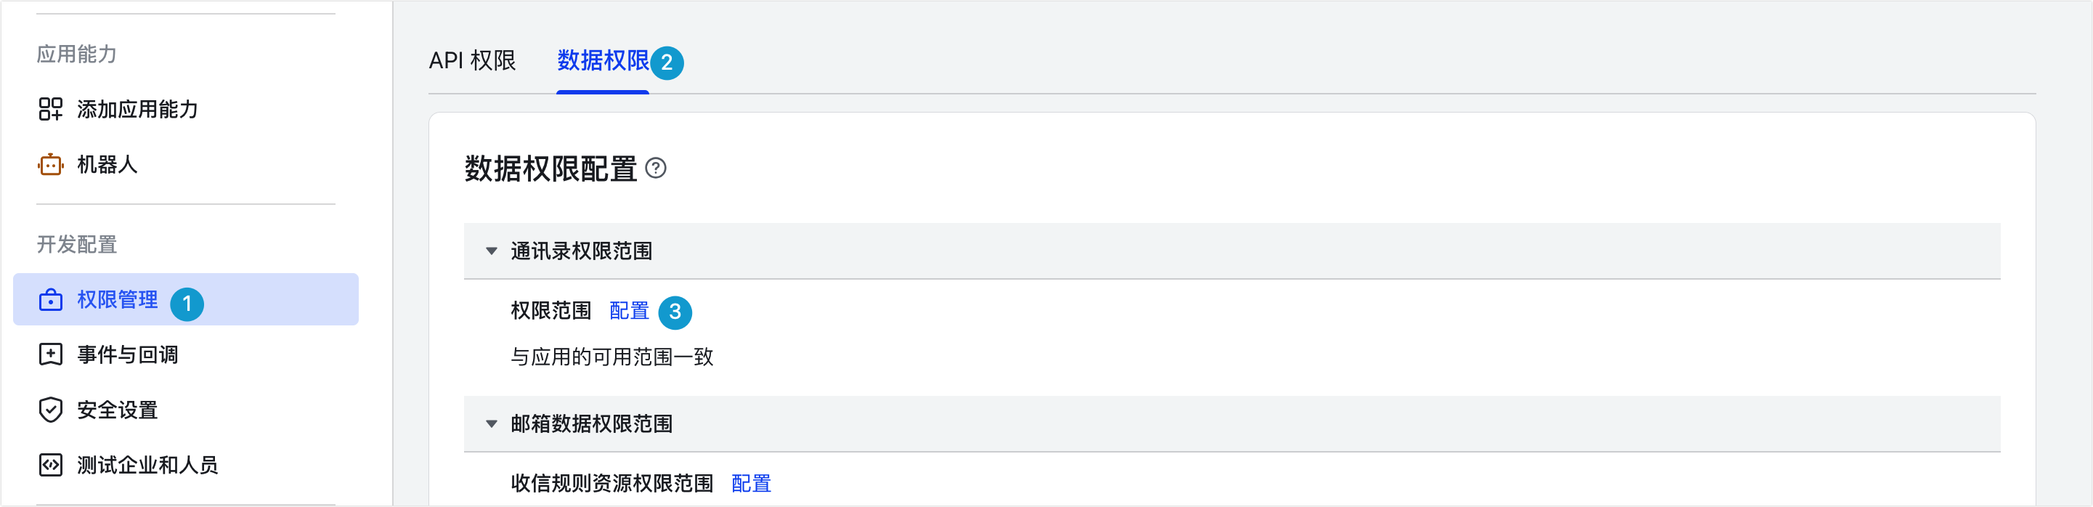
Task: Click the 权限管理 briefcase icon
Action: tap(50, 301)
